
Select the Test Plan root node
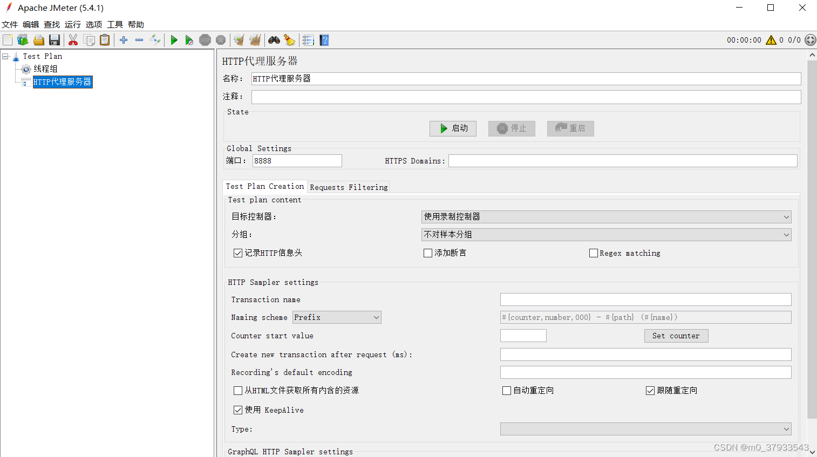pyautogui.click(x=43, y=56)
